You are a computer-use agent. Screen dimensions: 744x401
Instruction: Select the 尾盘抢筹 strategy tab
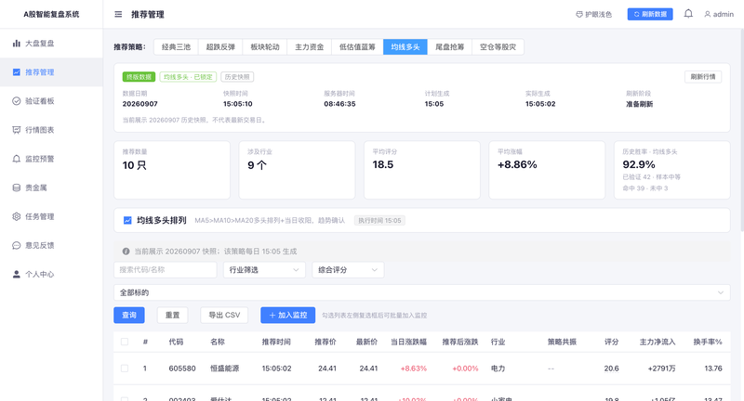coord(450,46)
